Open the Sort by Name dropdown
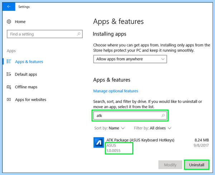Image resolution: width=215 pixels, height=175 pixels. (109, 128)
